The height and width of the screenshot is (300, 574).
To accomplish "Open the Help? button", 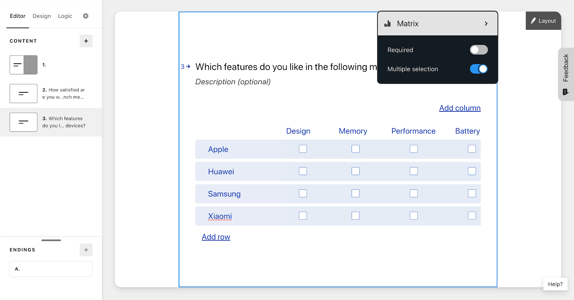I will click(x=555, y=284).
